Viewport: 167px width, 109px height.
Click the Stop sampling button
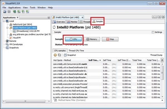[x=110, y=39]
